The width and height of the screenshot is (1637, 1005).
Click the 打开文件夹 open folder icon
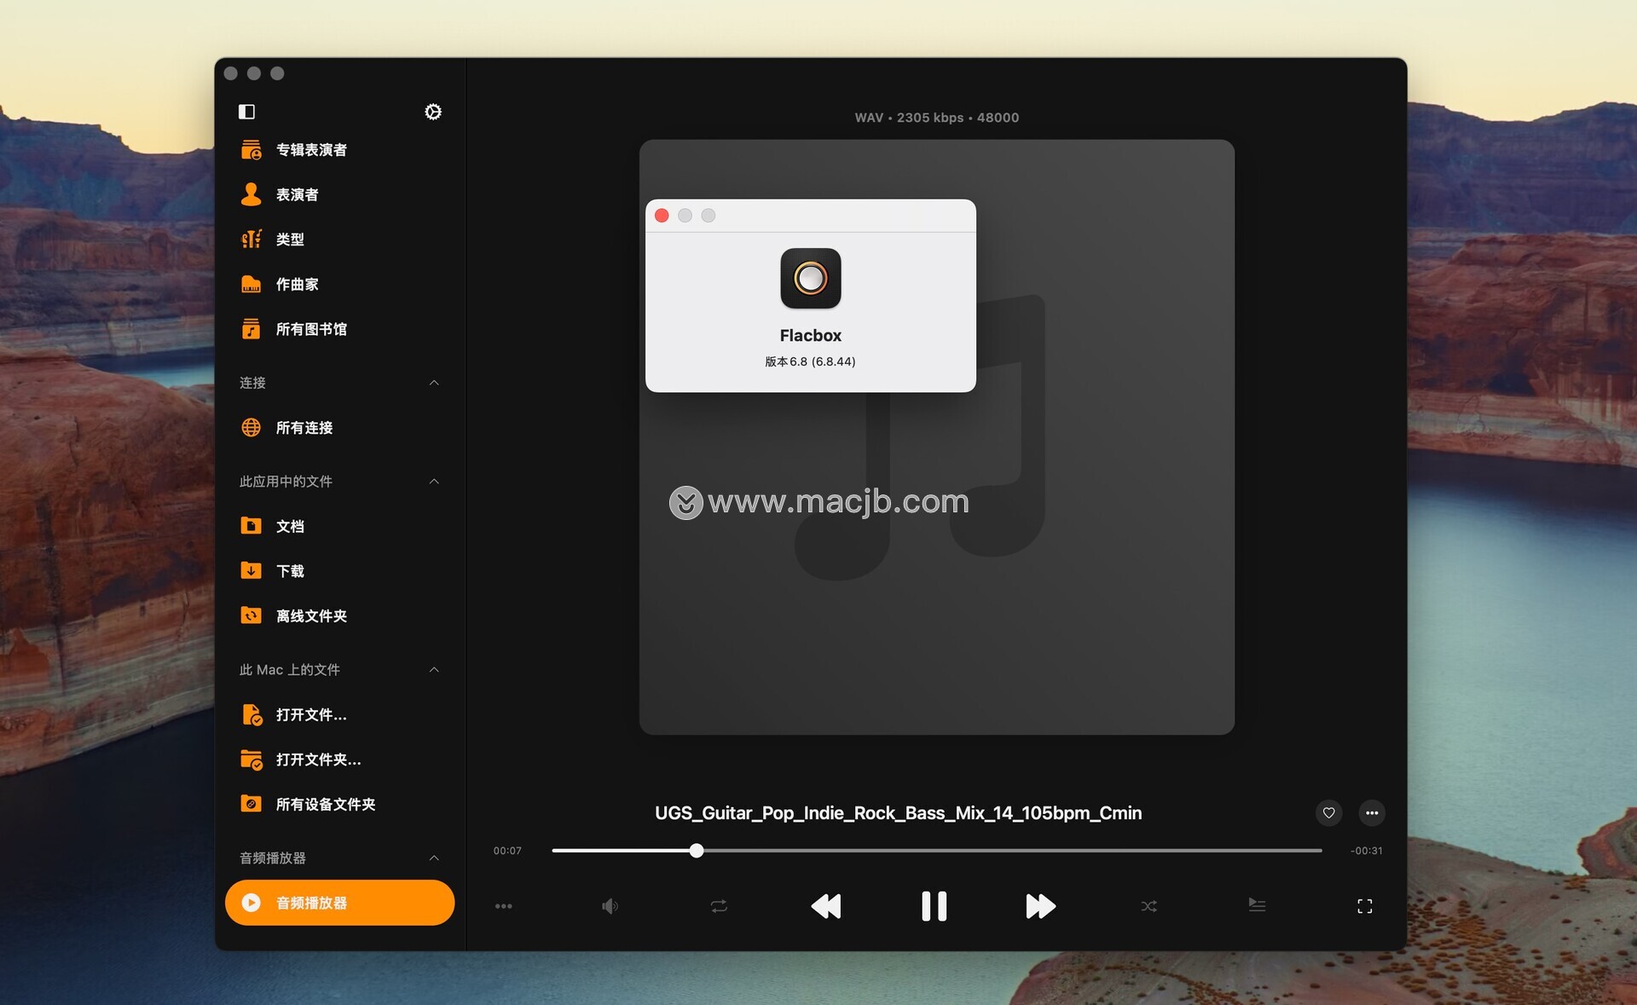[252, 760]
